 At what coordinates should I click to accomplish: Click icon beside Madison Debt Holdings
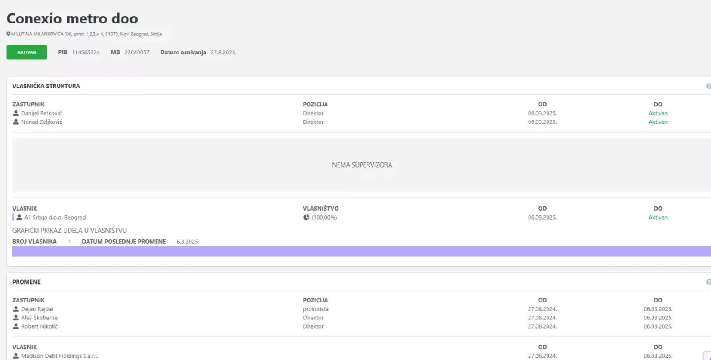(16, 356)
